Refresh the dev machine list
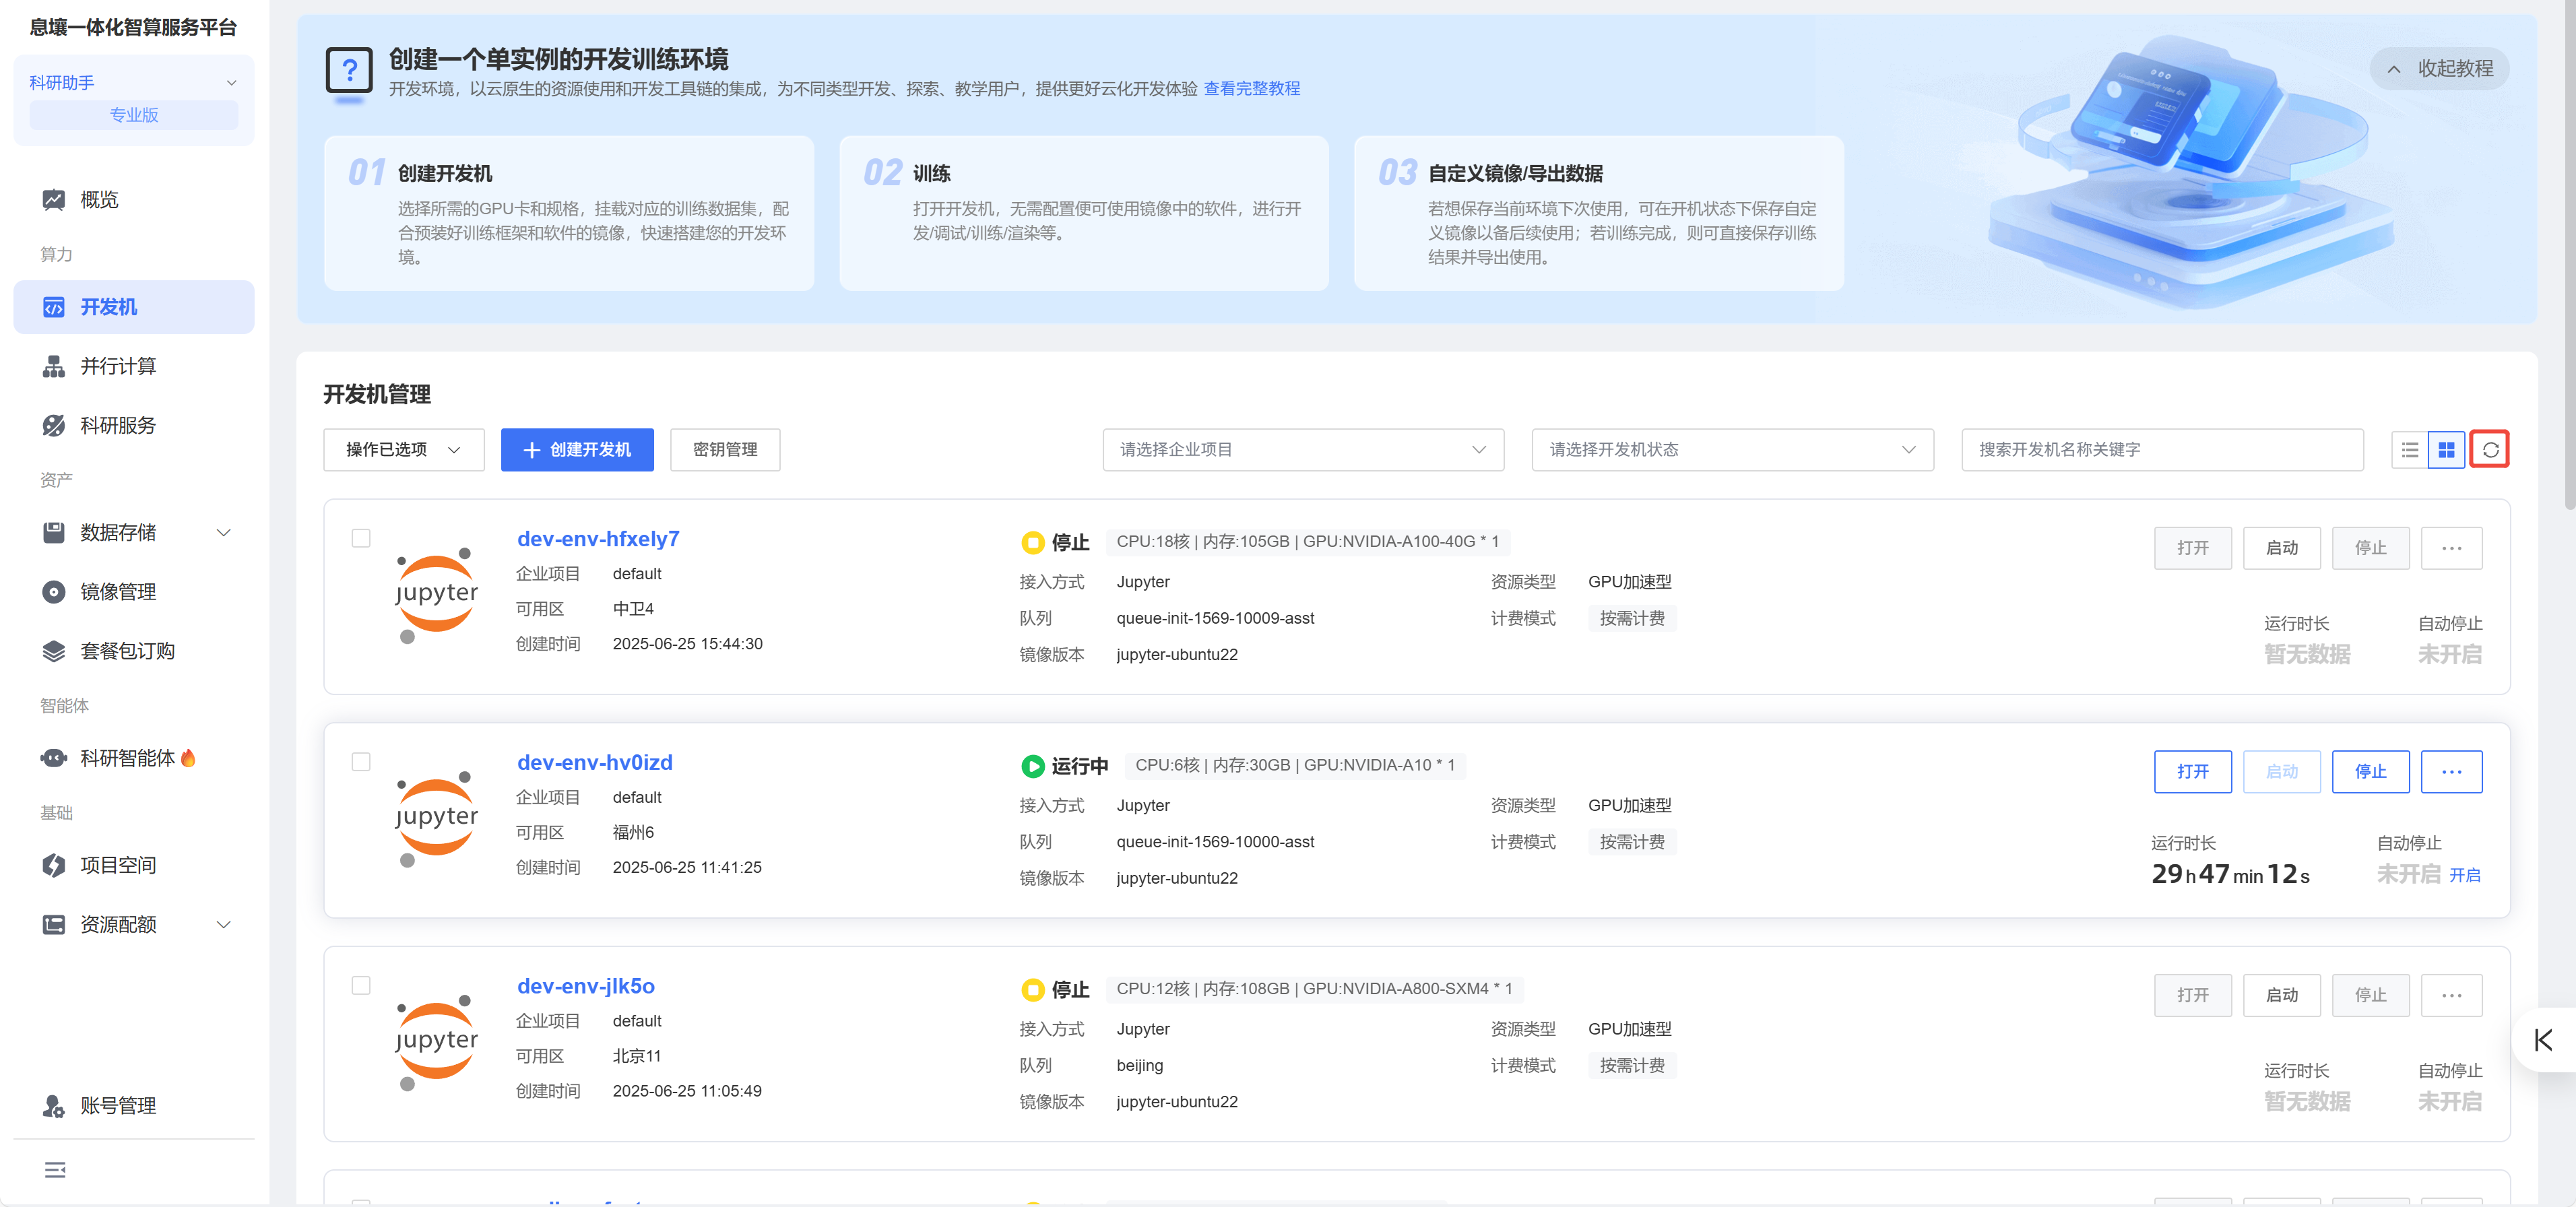This screenshot has height=1207, width=2576. click(x=2490, y=450)
